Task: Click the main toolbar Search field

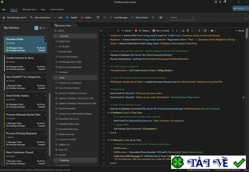Action: point(181,18)
